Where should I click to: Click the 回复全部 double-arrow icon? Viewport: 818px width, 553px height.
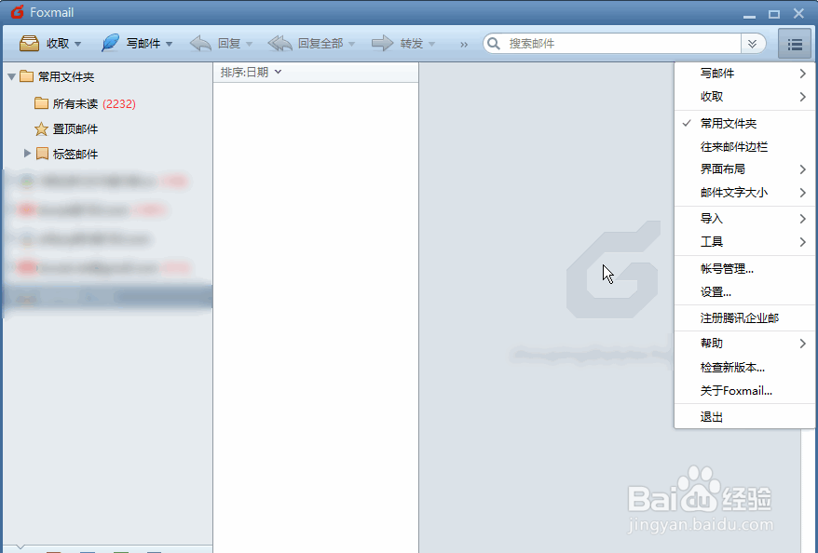pyautogui.click(x=279, y=43)
